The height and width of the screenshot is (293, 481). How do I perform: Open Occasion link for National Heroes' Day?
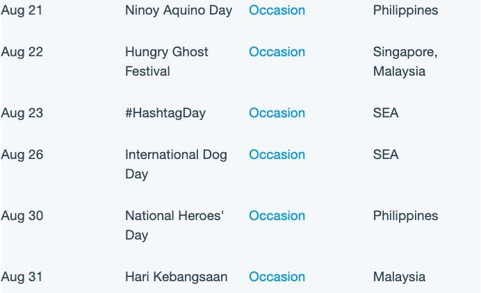tap(277, 216)
